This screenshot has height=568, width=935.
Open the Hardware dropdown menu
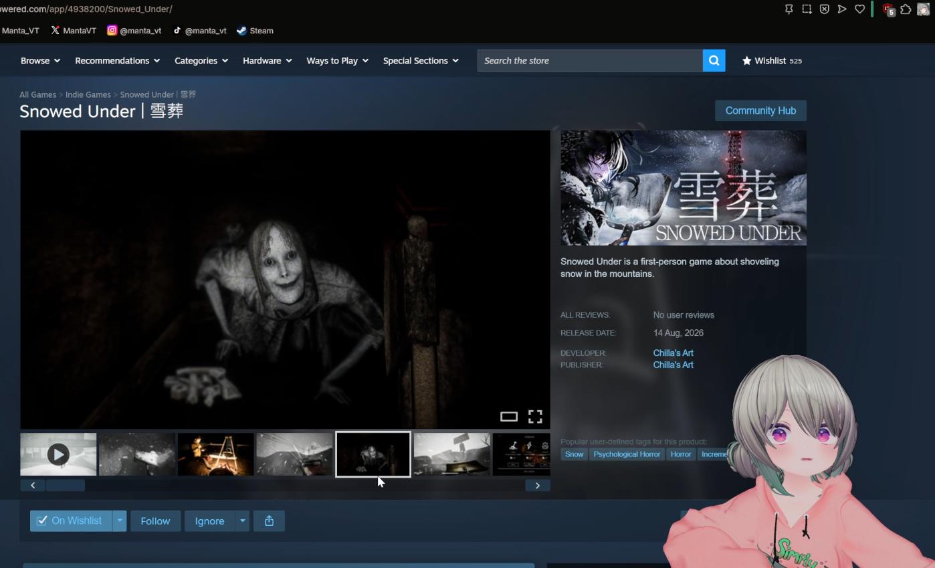pyautogui.click(x=268, y=61)
